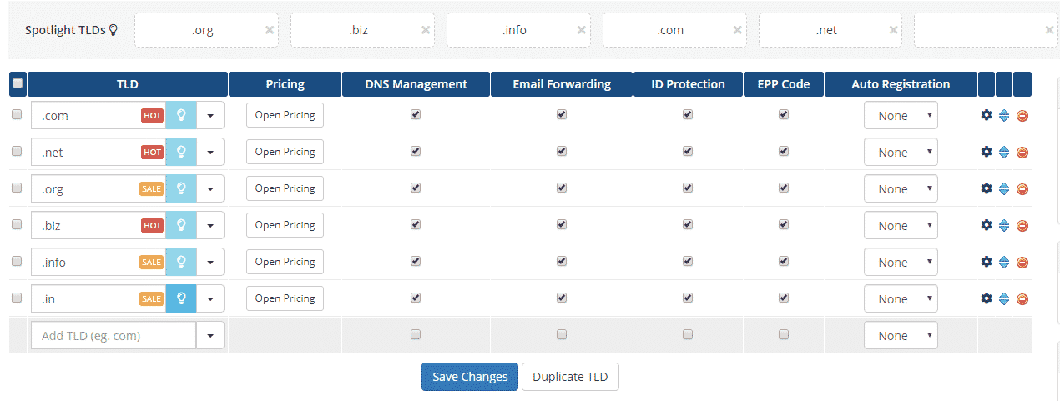Screen dimensions: 1060x401
Task: Open Pricing for the .biz TLD
Action: pos(285,225)
